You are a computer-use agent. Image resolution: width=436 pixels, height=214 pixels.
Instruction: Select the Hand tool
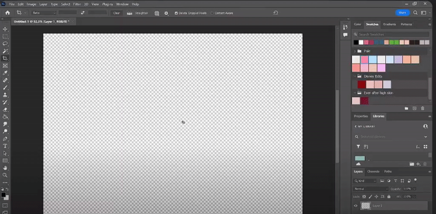[5, 168]
